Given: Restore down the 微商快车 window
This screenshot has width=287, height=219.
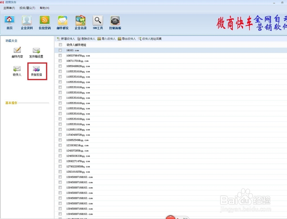Looking at the screenshot, I should pos(282,3).
